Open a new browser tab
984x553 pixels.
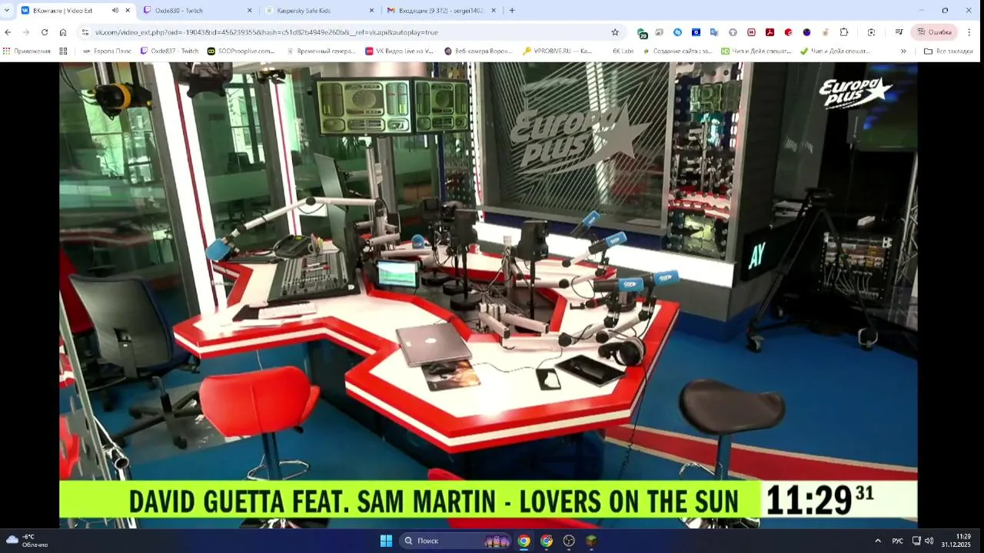pos(512,11)
